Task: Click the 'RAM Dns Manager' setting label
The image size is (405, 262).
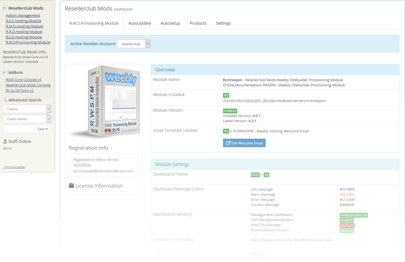Action: click(x=266, y=225)
